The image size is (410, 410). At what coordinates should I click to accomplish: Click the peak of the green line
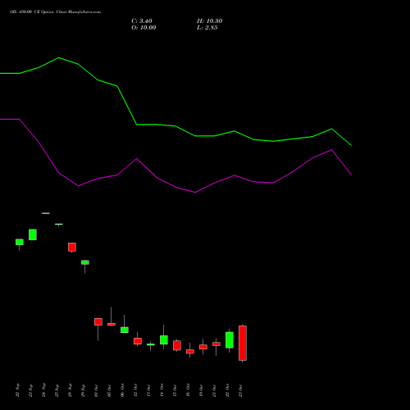(58, 57)
